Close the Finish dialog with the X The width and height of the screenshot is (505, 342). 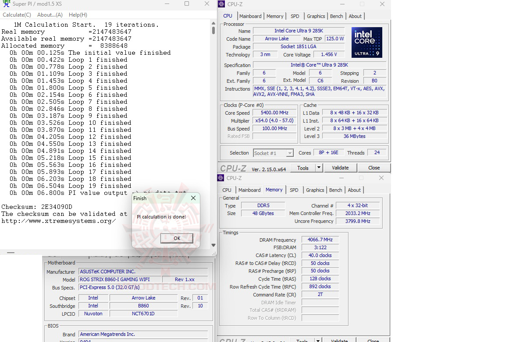pos(193,198)
